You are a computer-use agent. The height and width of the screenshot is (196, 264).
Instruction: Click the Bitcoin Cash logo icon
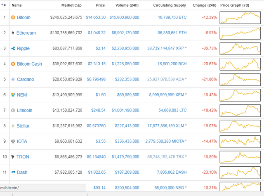13,64
